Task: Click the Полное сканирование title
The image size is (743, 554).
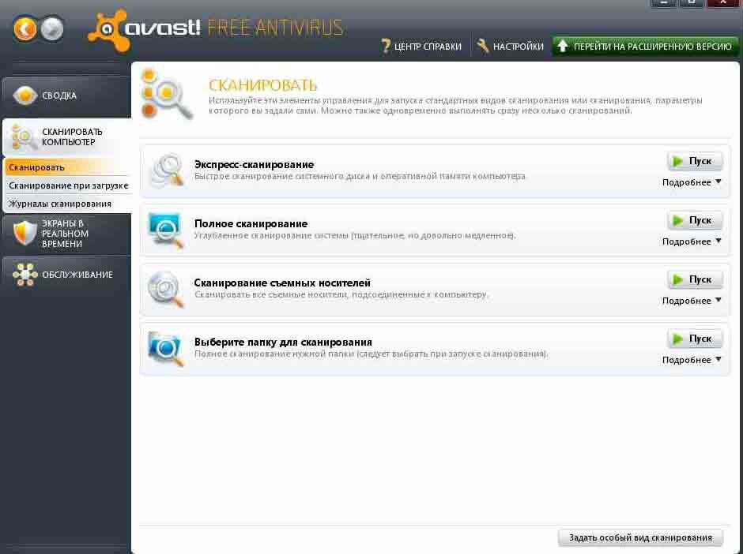Action: 251,224
